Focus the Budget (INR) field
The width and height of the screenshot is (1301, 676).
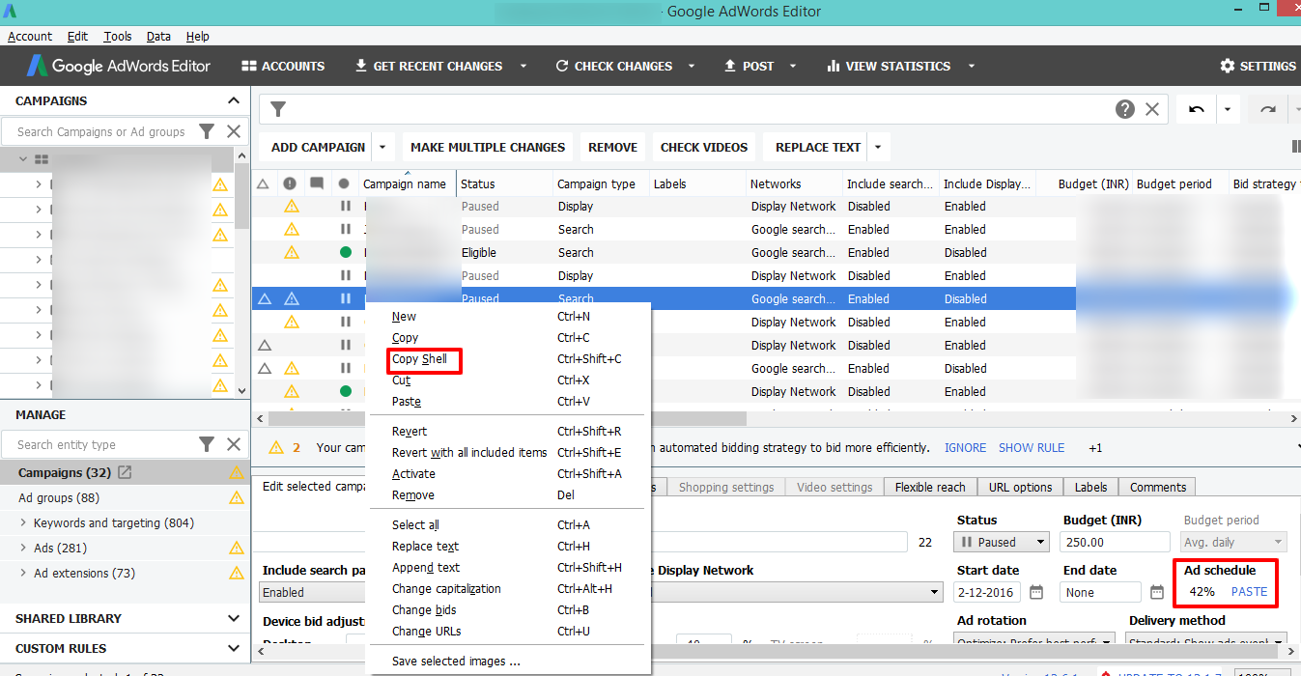pos(1116,542)
